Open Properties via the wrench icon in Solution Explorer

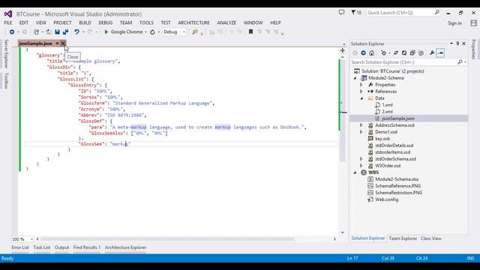(432, 53)
